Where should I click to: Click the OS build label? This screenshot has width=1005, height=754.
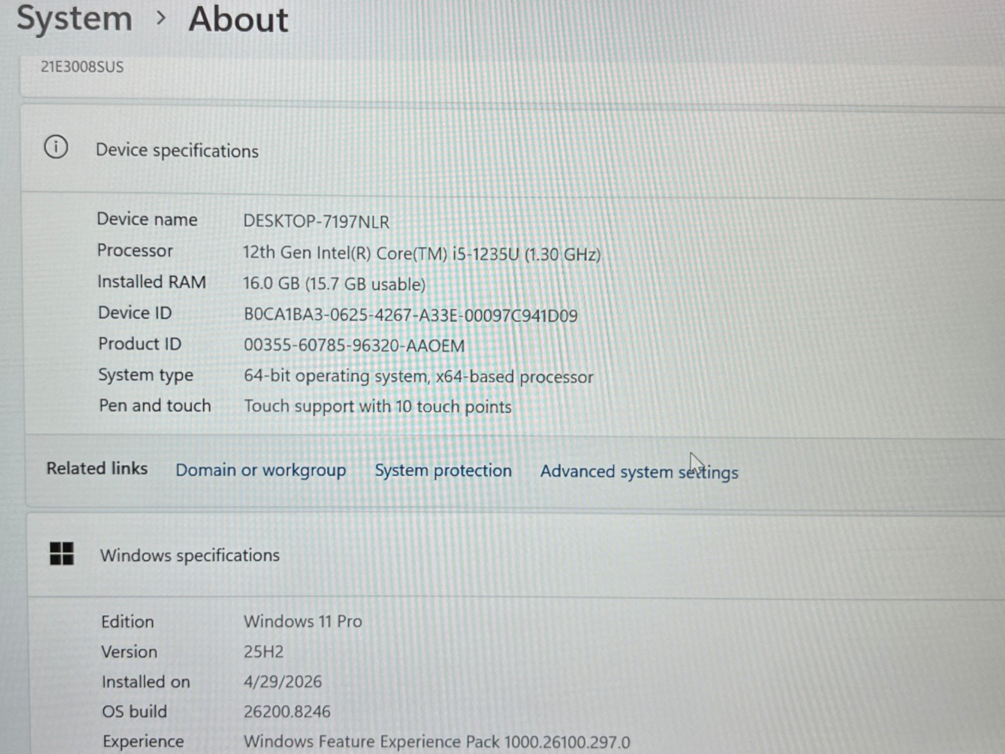tap(134, 711)
